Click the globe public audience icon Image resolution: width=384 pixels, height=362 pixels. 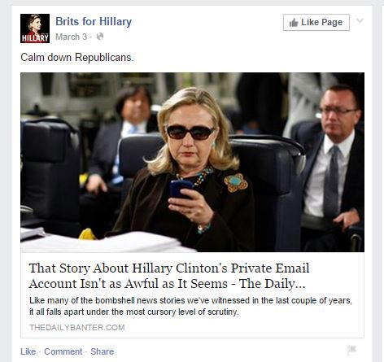100,37
